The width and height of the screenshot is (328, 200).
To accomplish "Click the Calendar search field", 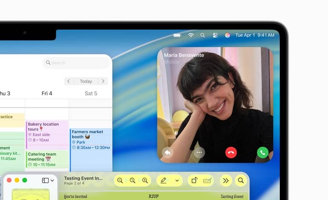I will point(76,63).
